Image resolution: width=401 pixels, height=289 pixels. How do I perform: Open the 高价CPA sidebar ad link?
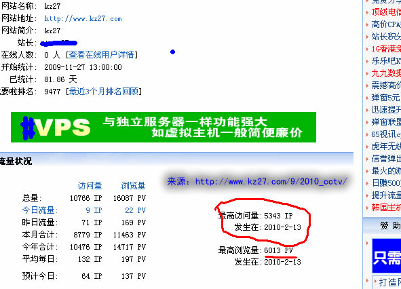(x=386, y=24)
